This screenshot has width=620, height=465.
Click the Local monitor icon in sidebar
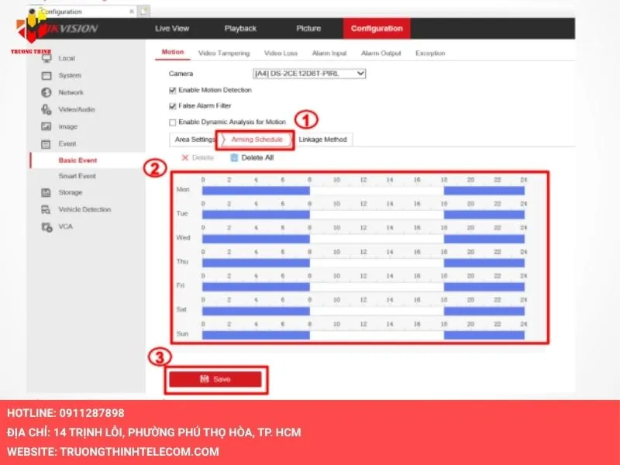click(46, 58)
